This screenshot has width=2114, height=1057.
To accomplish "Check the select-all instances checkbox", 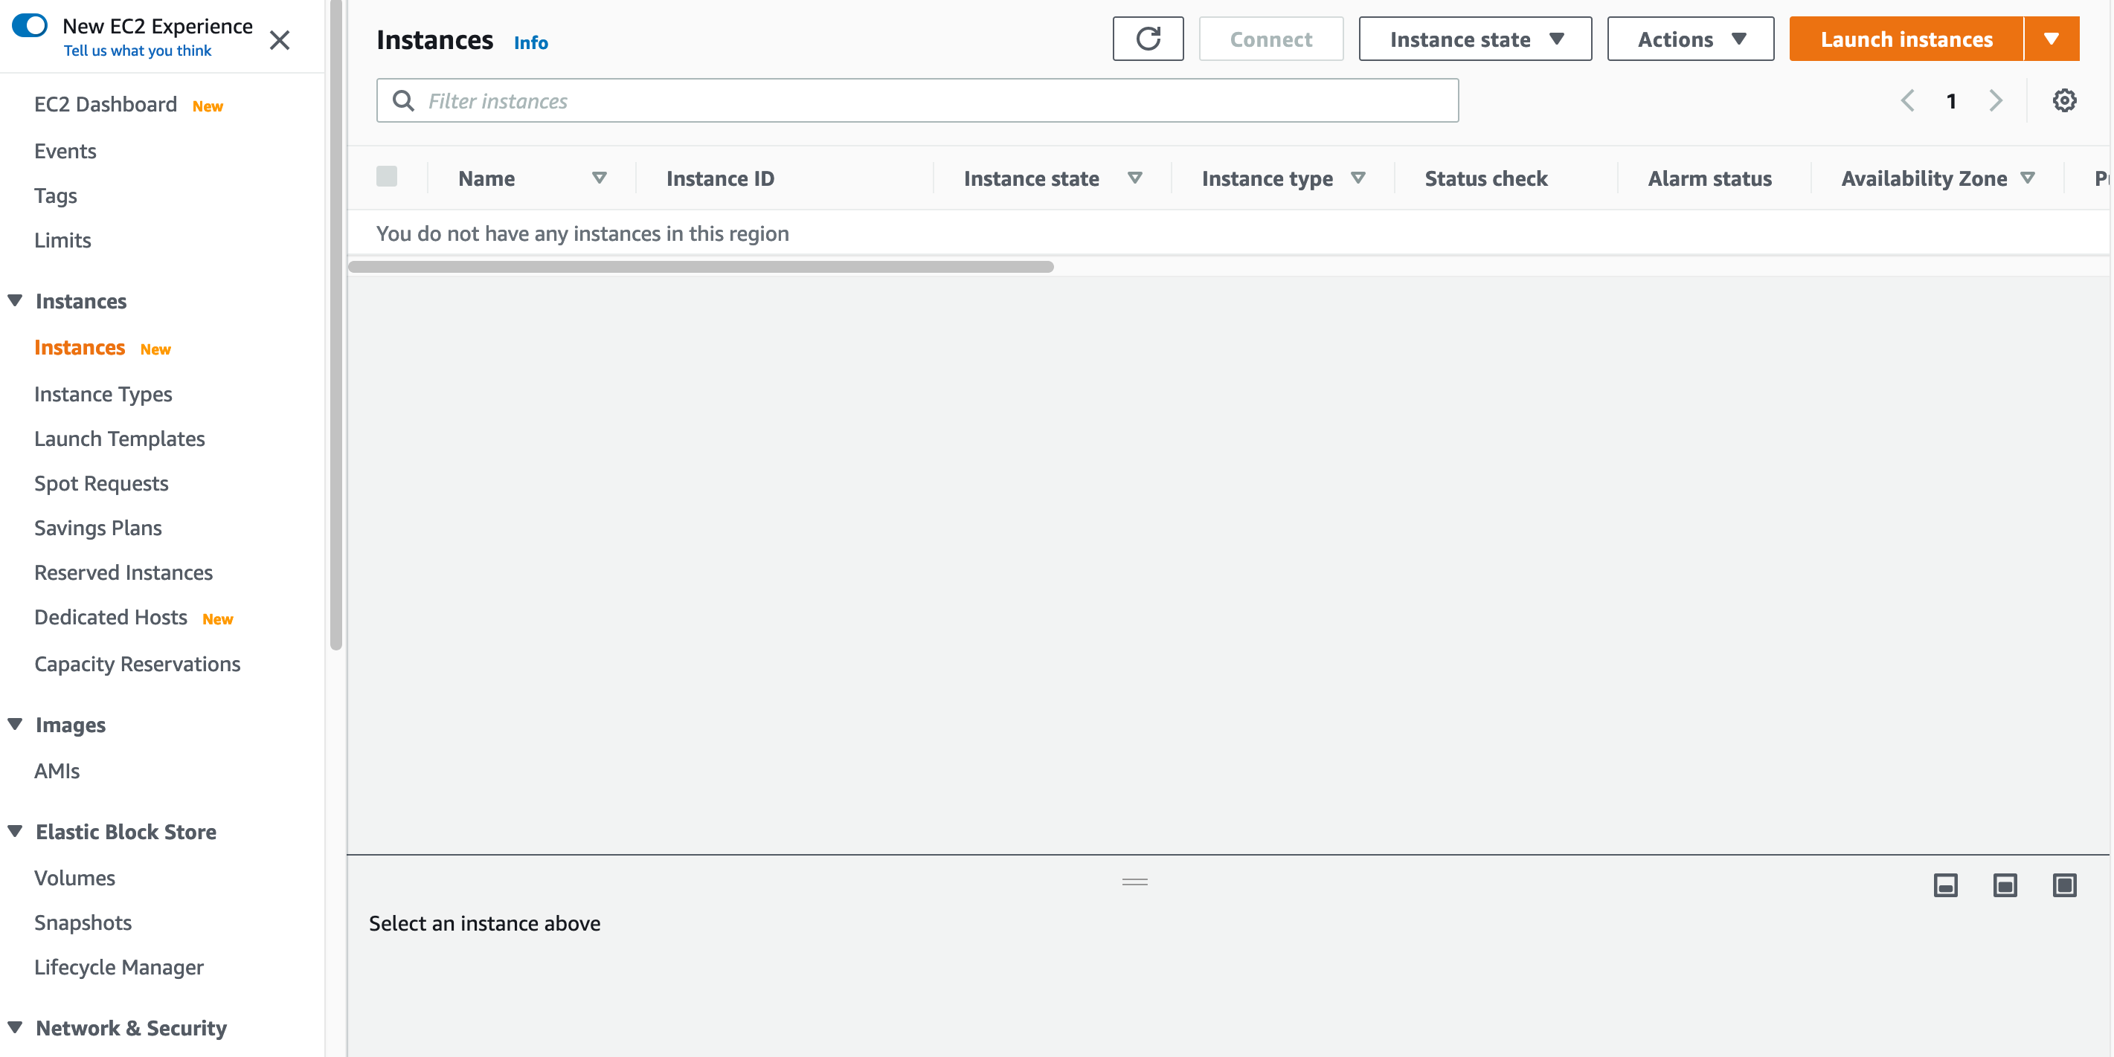I will [387, 177].
